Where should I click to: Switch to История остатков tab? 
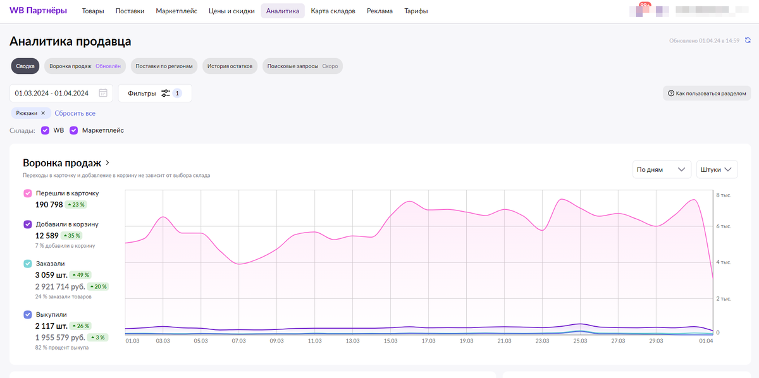point(230,66)
